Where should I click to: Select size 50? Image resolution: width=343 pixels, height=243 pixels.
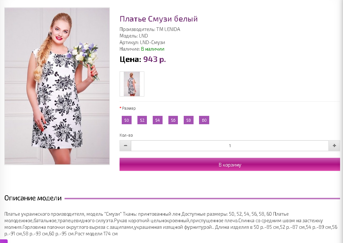point(126,120)
